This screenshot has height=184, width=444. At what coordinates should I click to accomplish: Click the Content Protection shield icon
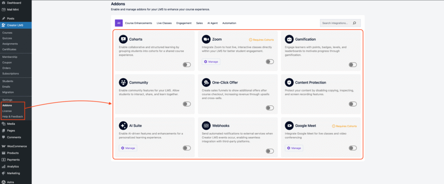coord(289,82)
